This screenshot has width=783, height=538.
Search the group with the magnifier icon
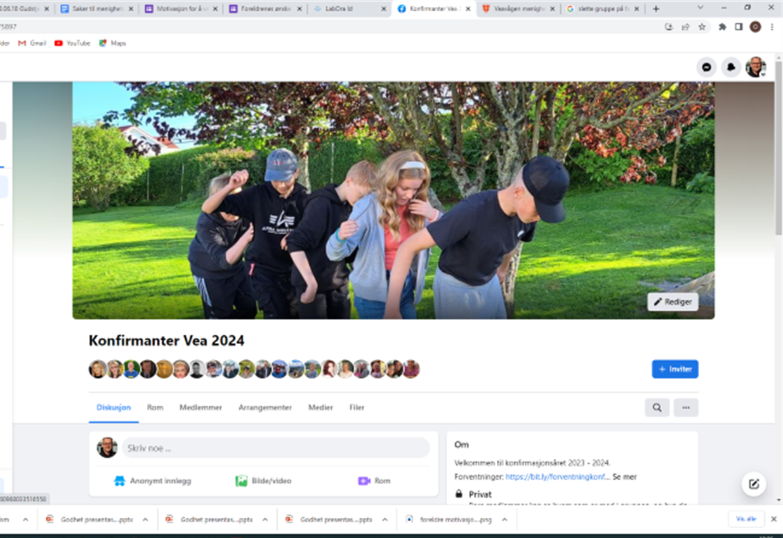[x=657, y=407]
